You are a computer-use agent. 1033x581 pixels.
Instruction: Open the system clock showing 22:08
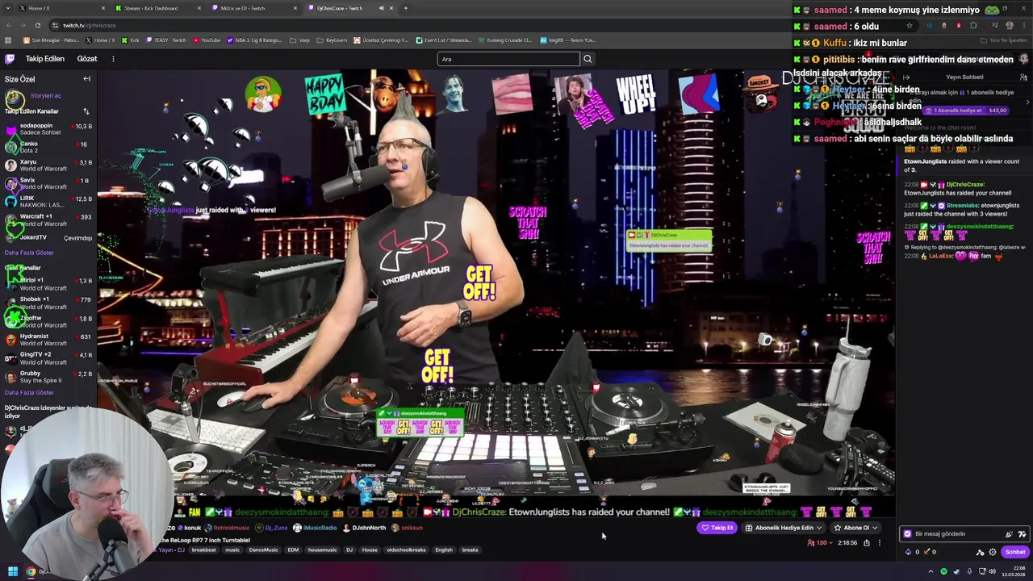click(x=1012, y=571)
